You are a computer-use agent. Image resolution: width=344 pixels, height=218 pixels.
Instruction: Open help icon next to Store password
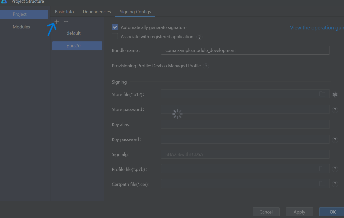pyautogui.click(x=335, y=110)
